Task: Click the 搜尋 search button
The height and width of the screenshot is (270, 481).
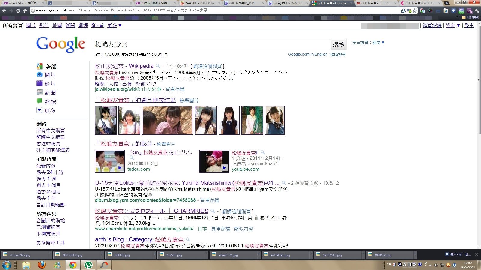Action: pyautogui.click(x=339, y=44)
